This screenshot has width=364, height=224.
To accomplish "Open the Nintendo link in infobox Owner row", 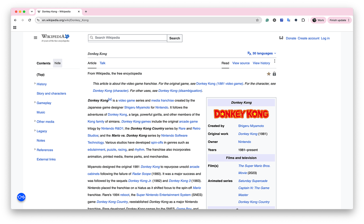I will (245, 142).
